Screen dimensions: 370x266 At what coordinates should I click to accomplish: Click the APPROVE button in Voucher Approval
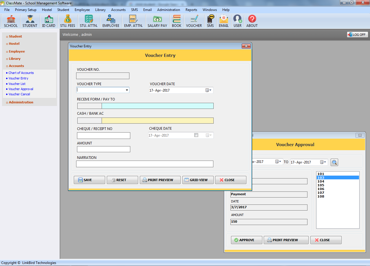246,240
